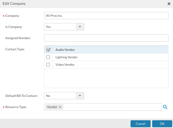Check the Video Vendor checkbox
The width and height of the screenshot is (173, 128).
[x=48, y=65]
